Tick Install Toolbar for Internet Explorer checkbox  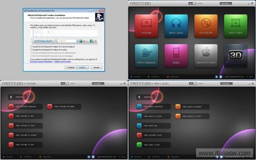pyautogui.click(x=31, y=47)
